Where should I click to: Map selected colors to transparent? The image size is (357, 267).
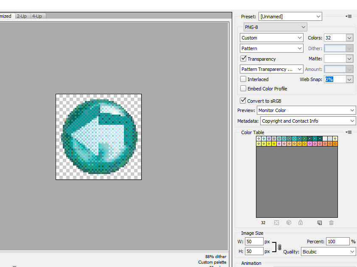coord(276,222)
